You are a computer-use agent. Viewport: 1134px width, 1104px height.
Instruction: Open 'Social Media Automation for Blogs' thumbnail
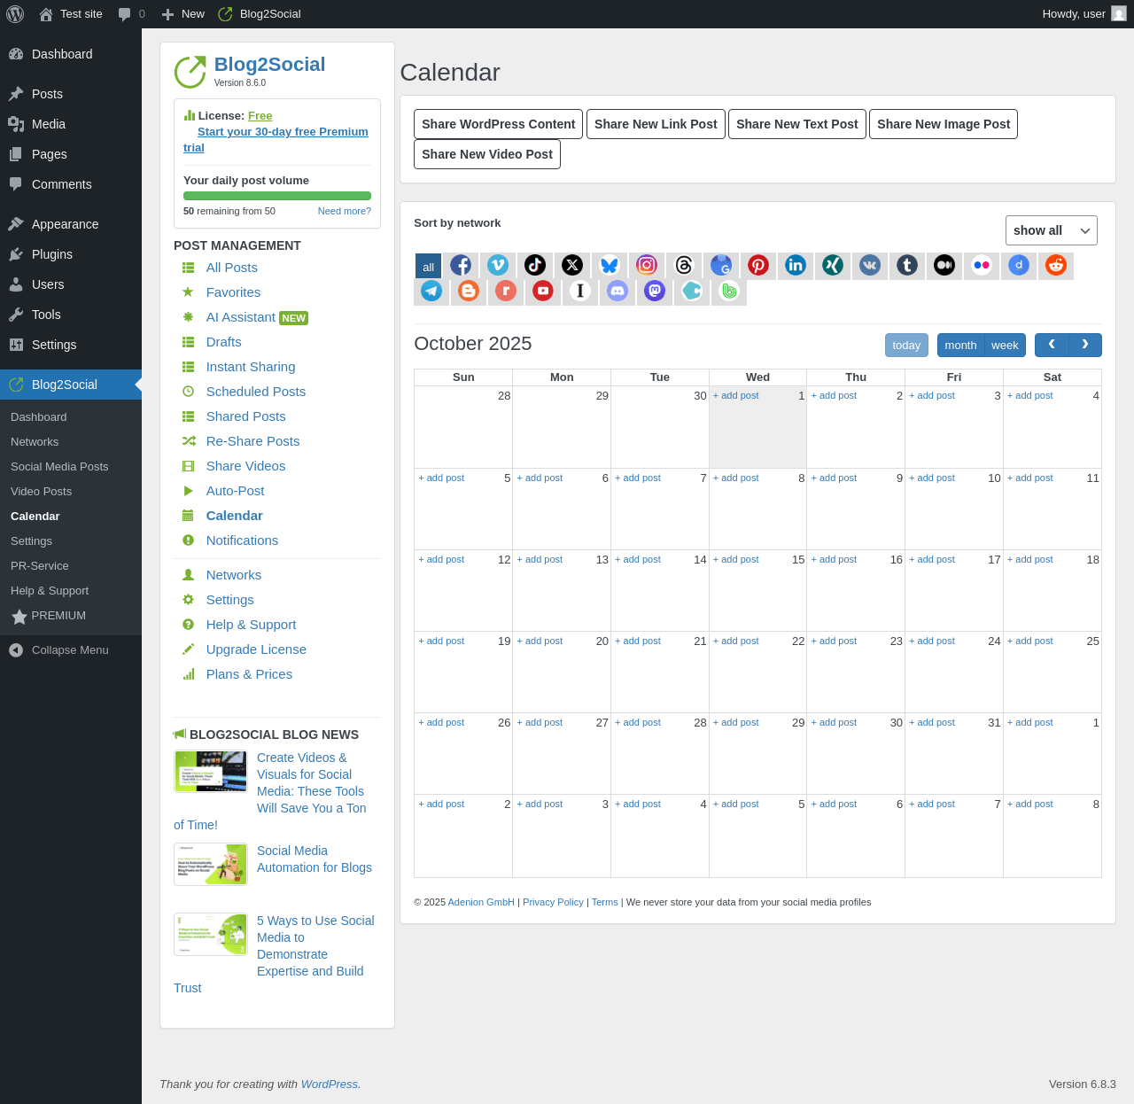[x=211, y=864]
